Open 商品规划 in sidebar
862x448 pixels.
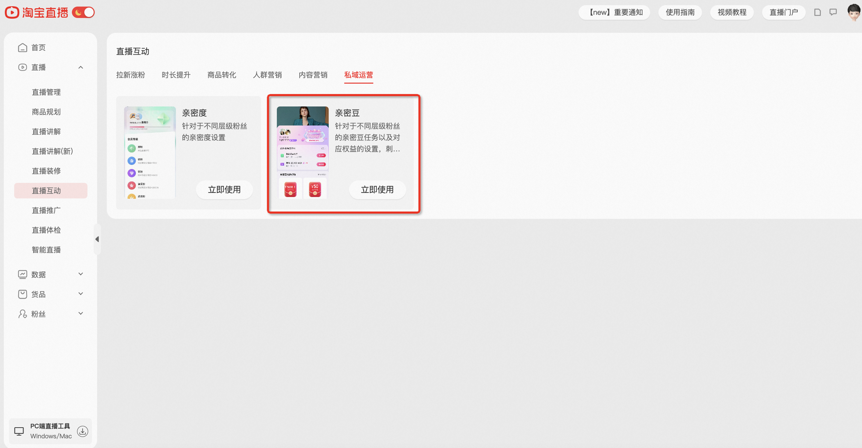coord(46,112)
